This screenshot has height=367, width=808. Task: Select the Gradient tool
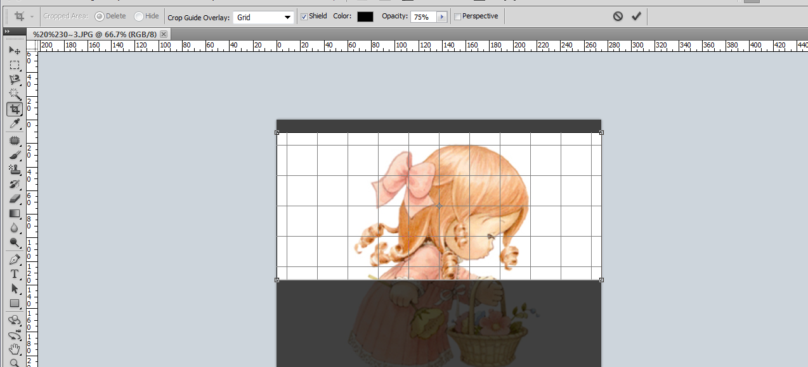[15, 213]
